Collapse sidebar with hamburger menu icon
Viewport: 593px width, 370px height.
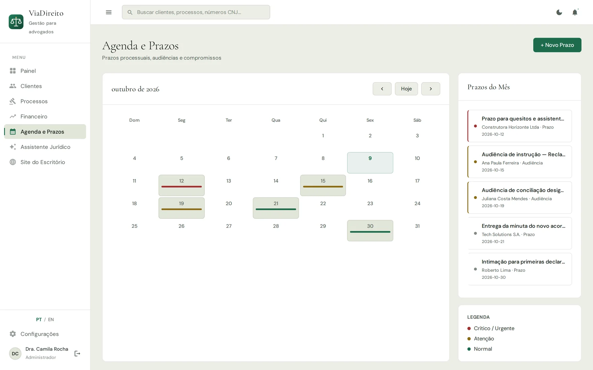coord(108,12)
